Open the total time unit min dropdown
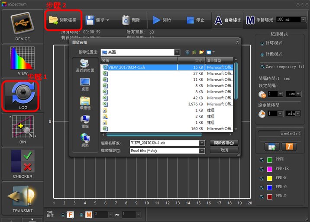 click(x=298, y=114)
